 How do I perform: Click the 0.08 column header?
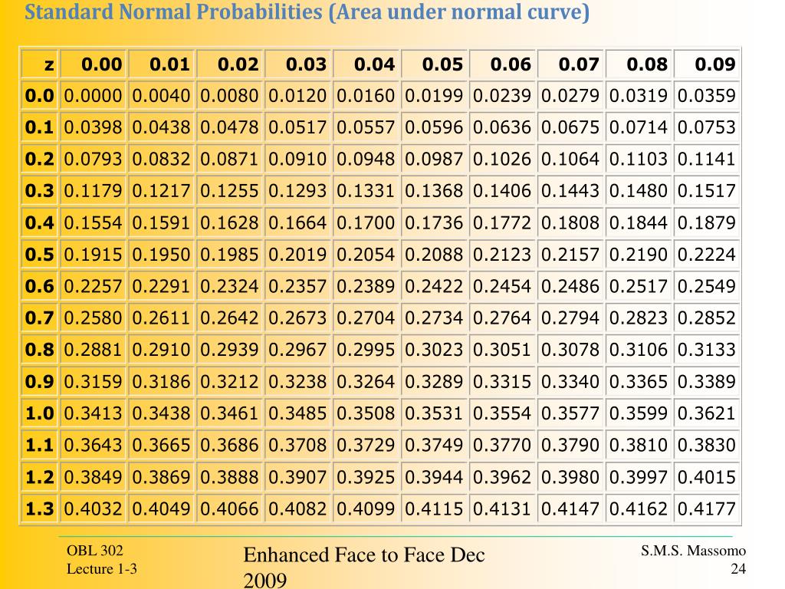click(639, 64)
